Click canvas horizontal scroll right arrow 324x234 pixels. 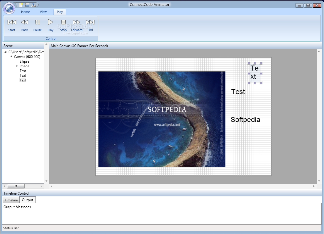tap(314, 186)
